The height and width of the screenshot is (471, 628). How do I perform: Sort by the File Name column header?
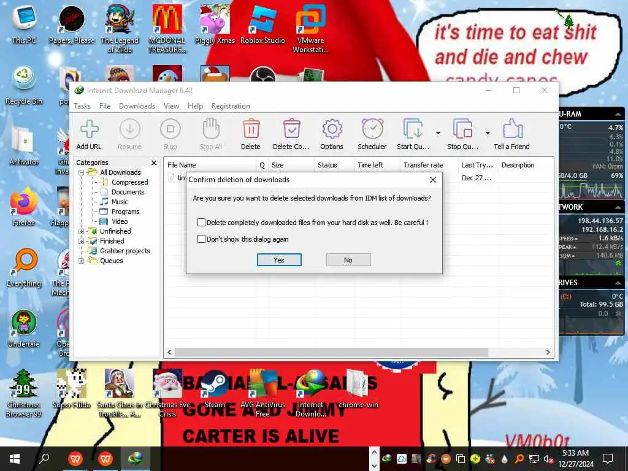click(x=210, y=165)
